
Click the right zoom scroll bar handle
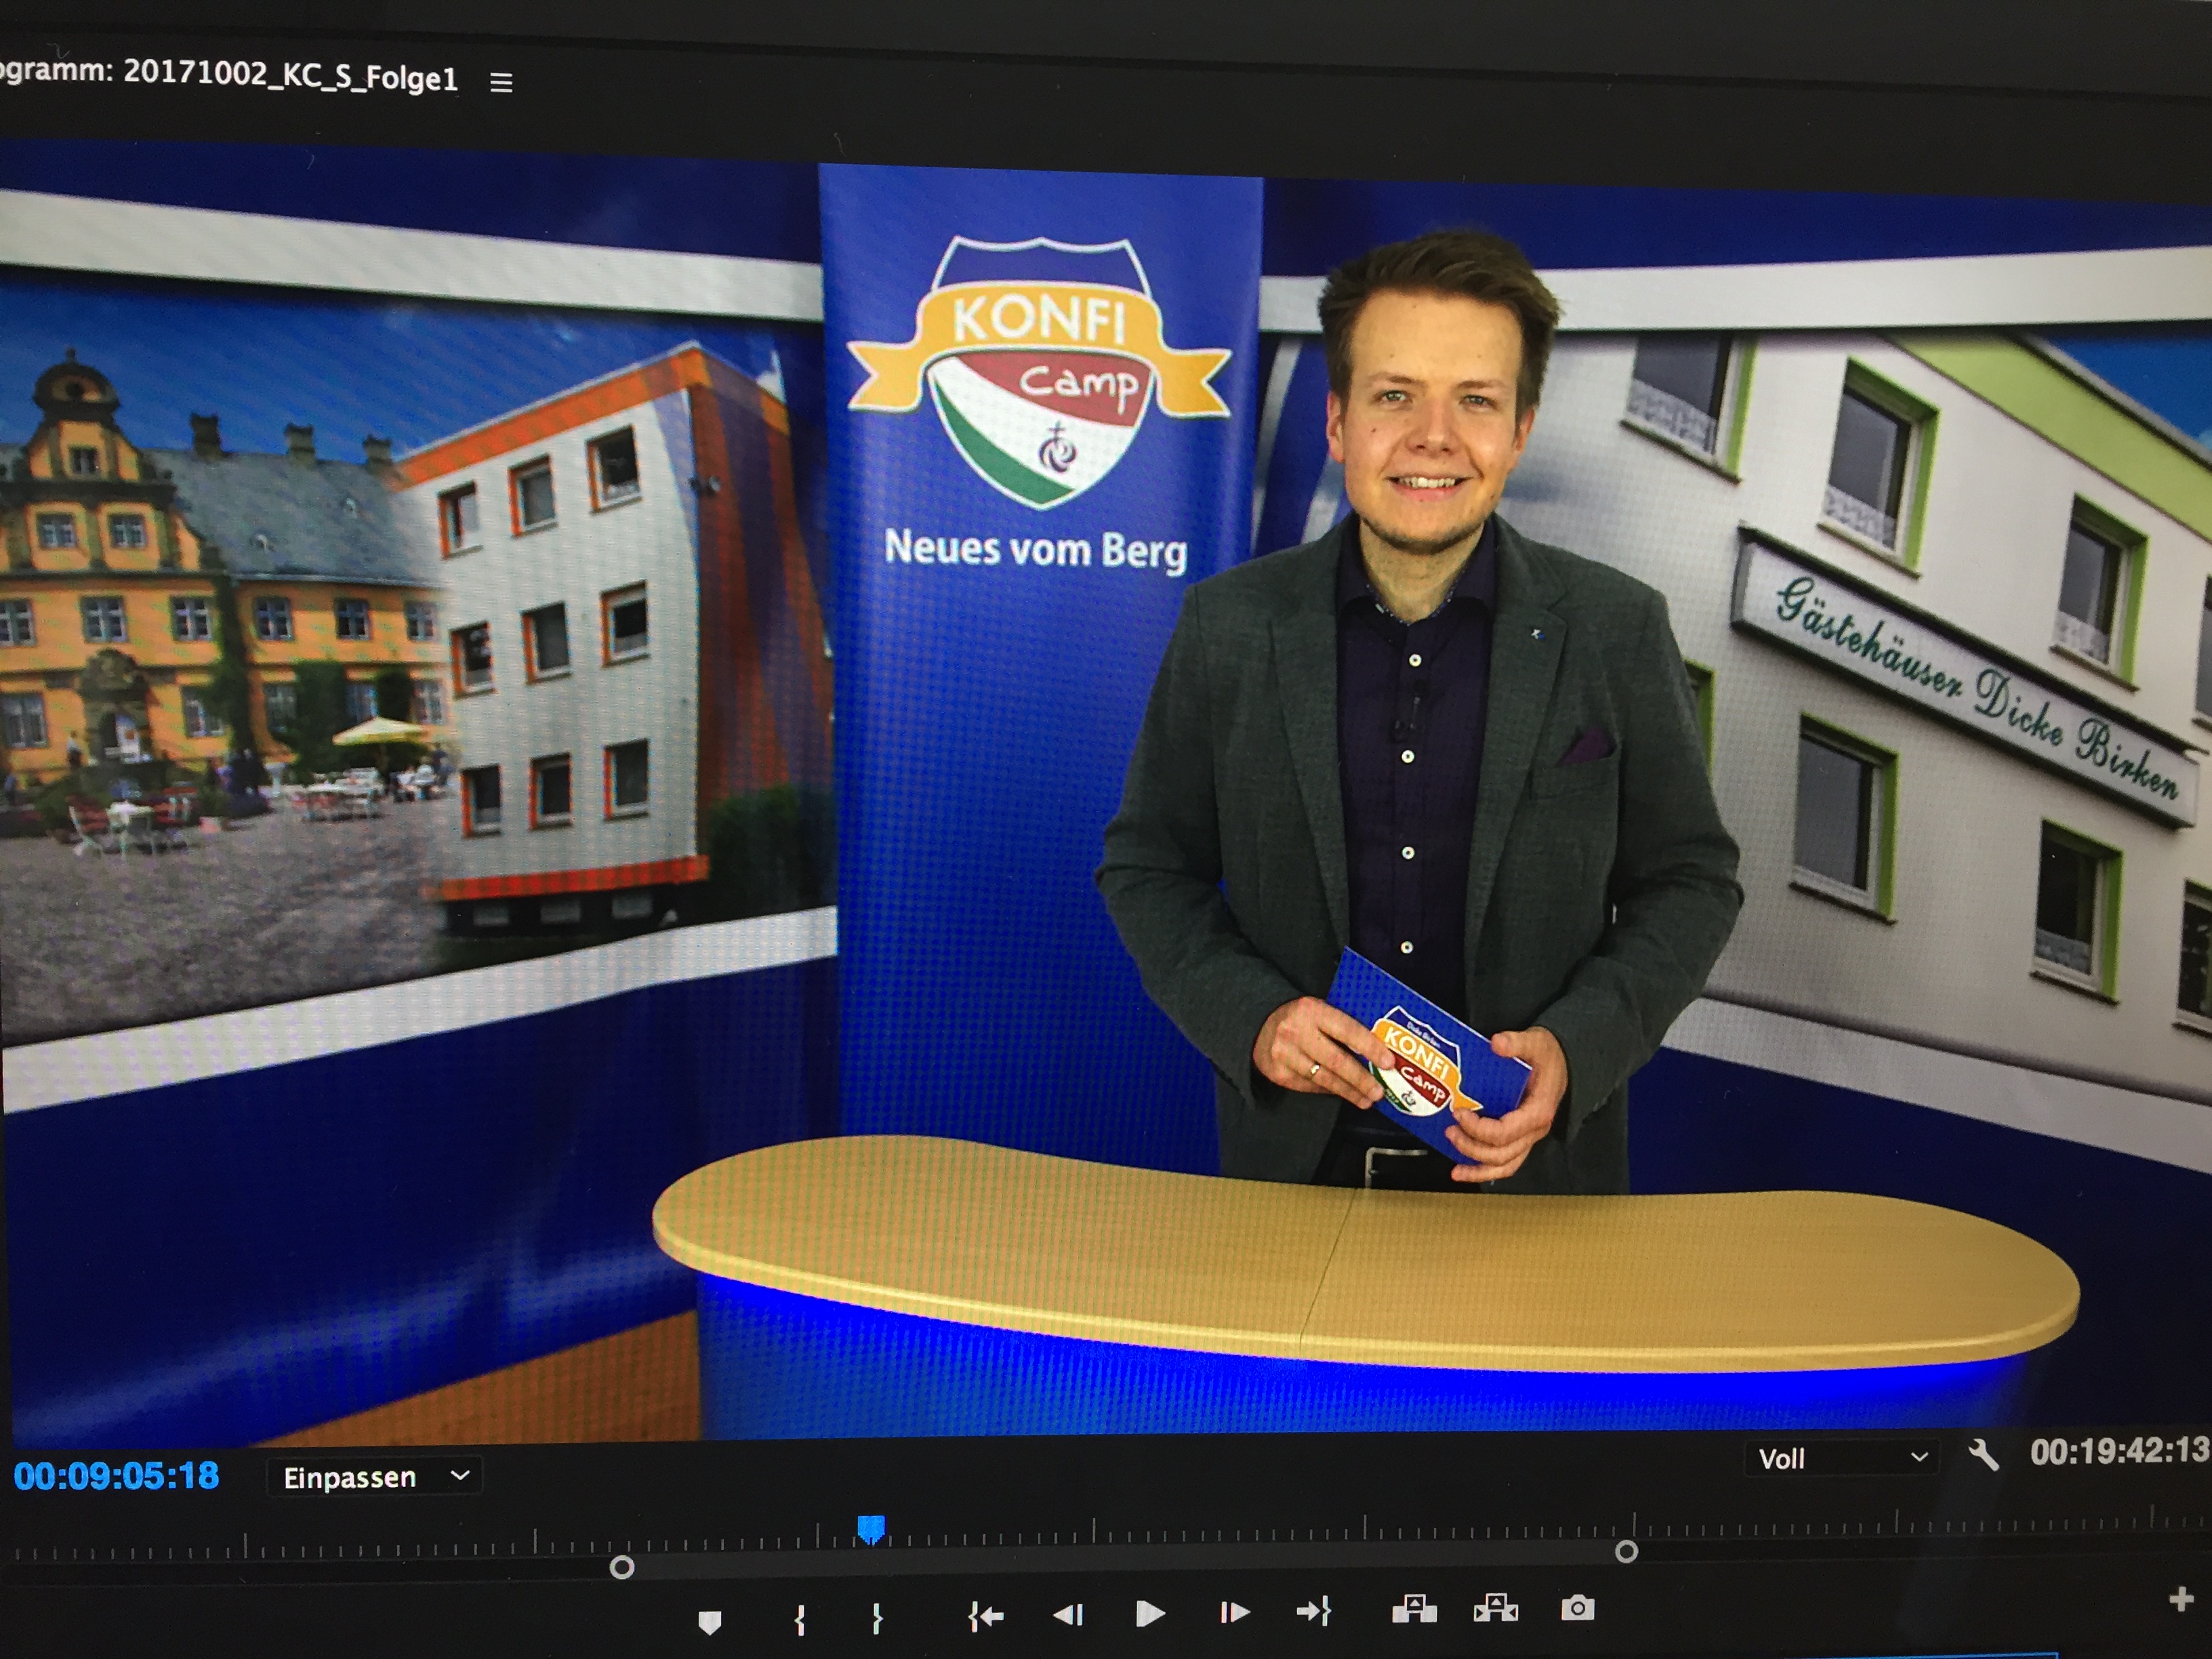1627,1551
